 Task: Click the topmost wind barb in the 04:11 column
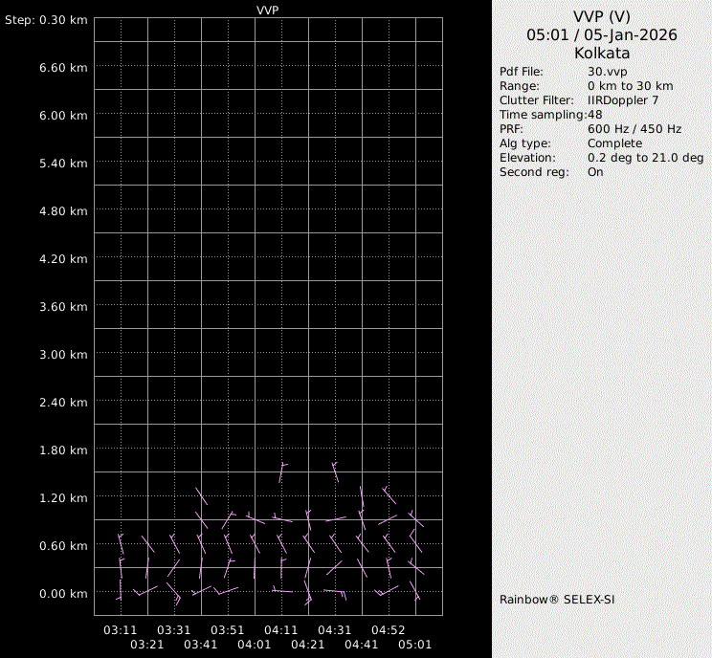pyautogui.click(x=282, y=473)
